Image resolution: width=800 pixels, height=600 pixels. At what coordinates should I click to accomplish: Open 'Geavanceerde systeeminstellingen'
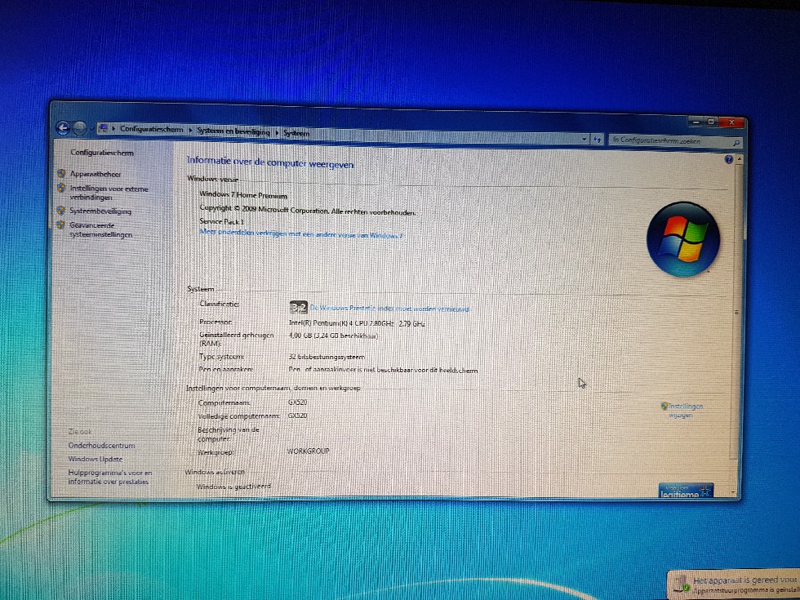coord(101,229)
